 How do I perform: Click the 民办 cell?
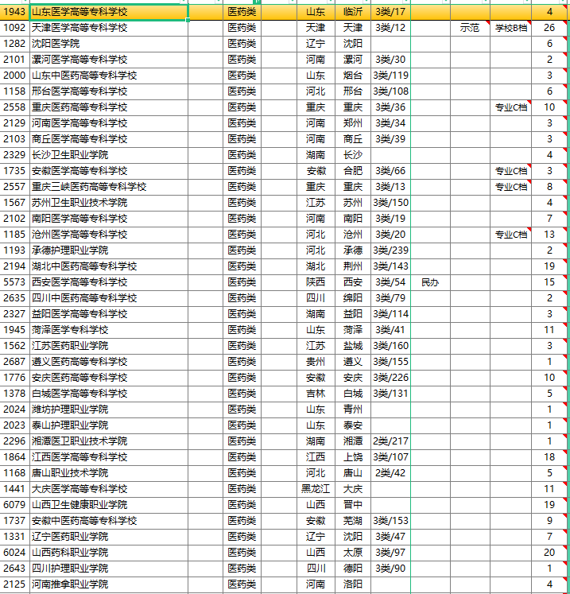pyautogui.click(x=431, y=282)
